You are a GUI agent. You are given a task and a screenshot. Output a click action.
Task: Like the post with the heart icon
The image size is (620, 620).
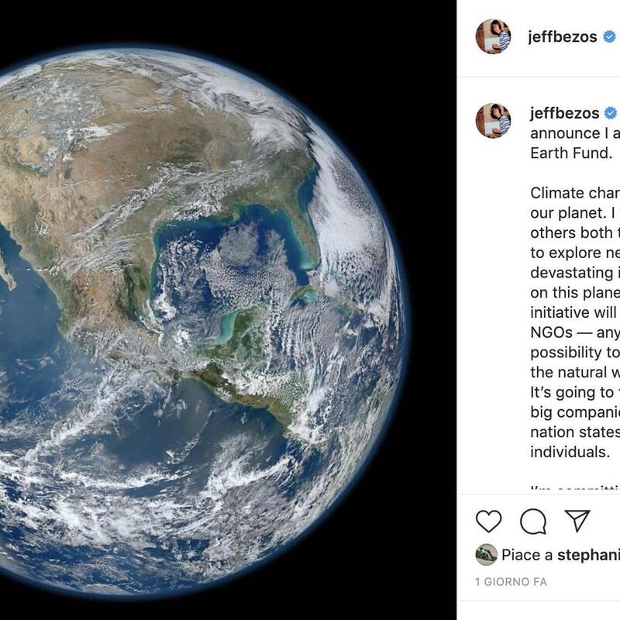tap(488, 521)
